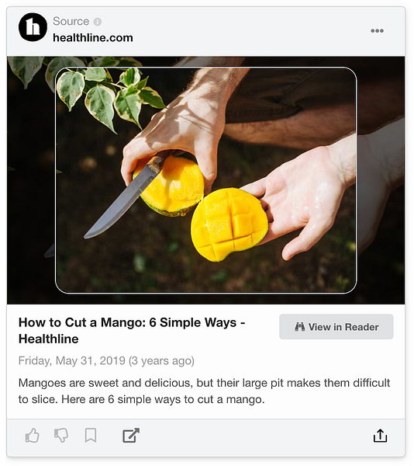Click the Source label in header

pyautogui.click(x=71, y=22)
